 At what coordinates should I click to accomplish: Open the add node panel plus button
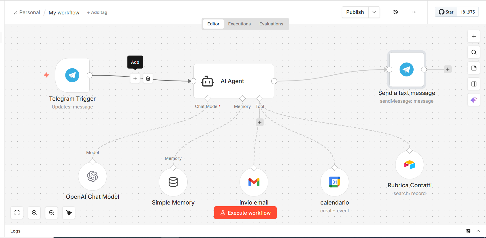point(474,36)
